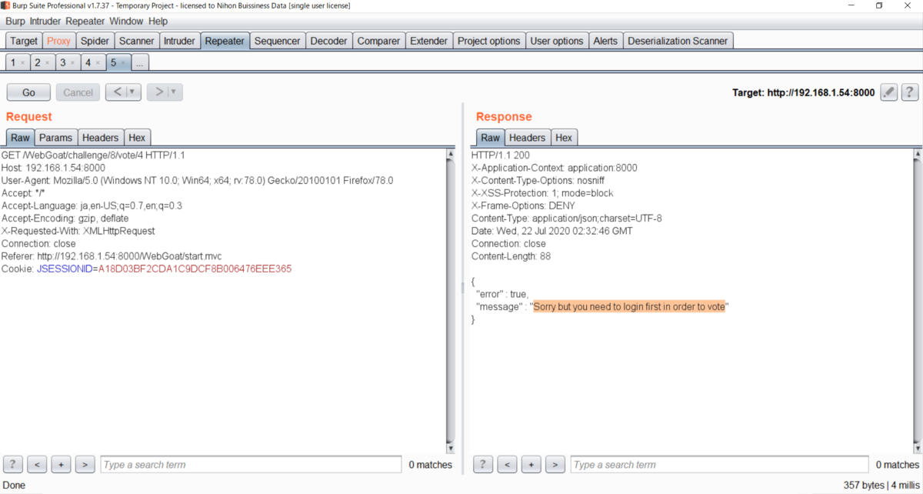923x494 pixels.
Task: Click the plus button in response search bar
Action: coord(531,465)
